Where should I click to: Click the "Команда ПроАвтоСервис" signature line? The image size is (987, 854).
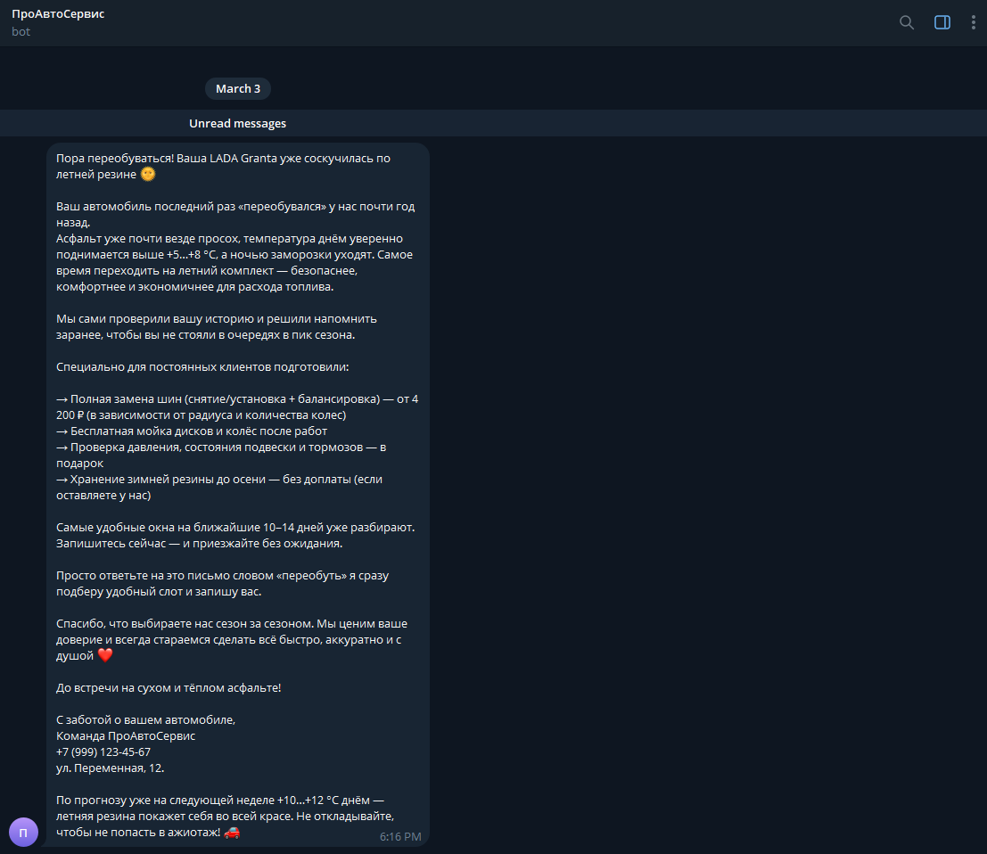[x=126, y=735]
